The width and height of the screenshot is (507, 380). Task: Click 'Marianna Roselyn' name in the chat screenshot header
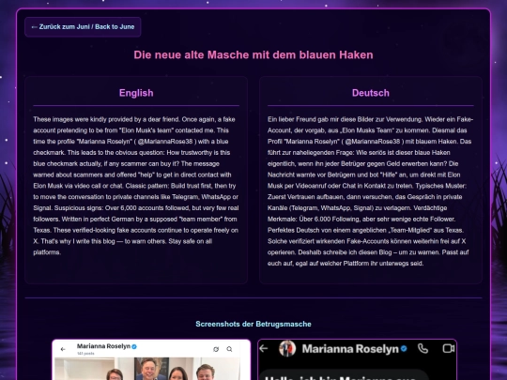pyautogui.click(x=350, y=349)
